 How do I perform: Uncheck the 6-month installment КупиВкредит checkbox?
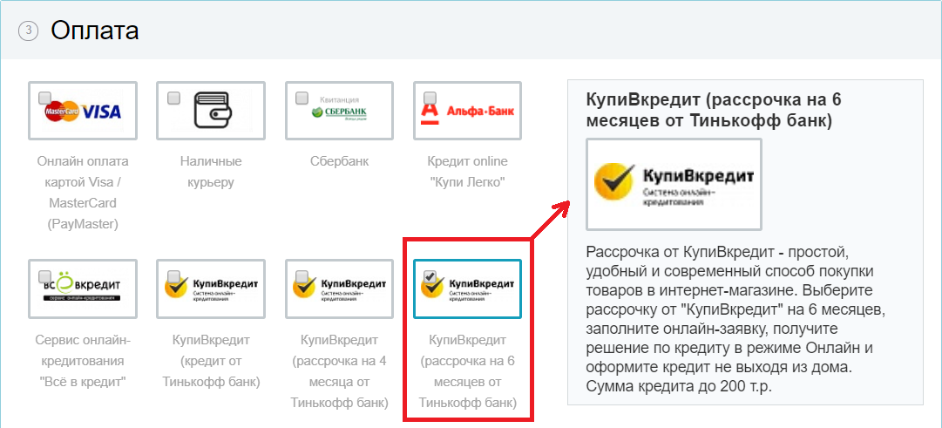(x=430, y=276)
